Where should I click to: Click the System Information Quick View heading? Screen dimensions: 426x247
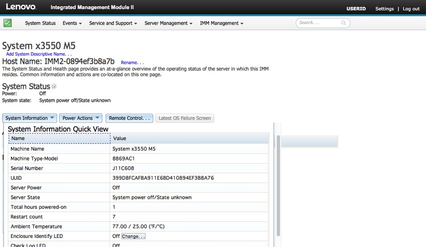point(58,129)
